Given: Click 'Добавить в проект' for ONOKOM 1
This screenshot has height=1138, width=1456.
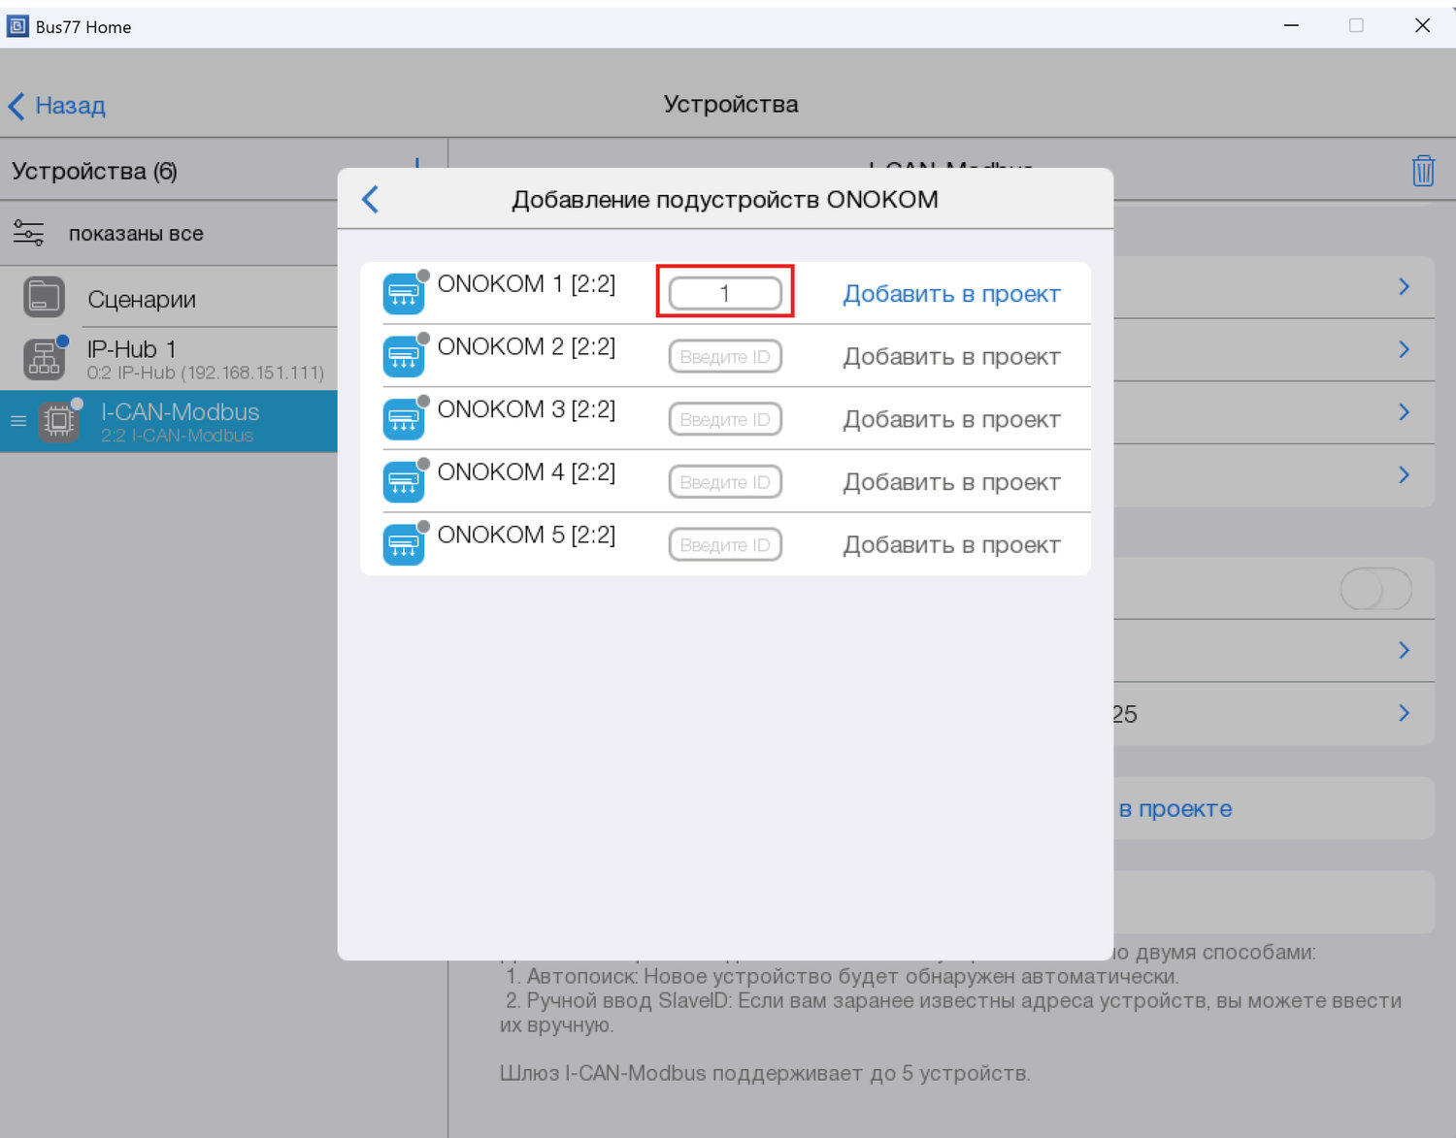Looking at the screenshot, I should 950,294.
